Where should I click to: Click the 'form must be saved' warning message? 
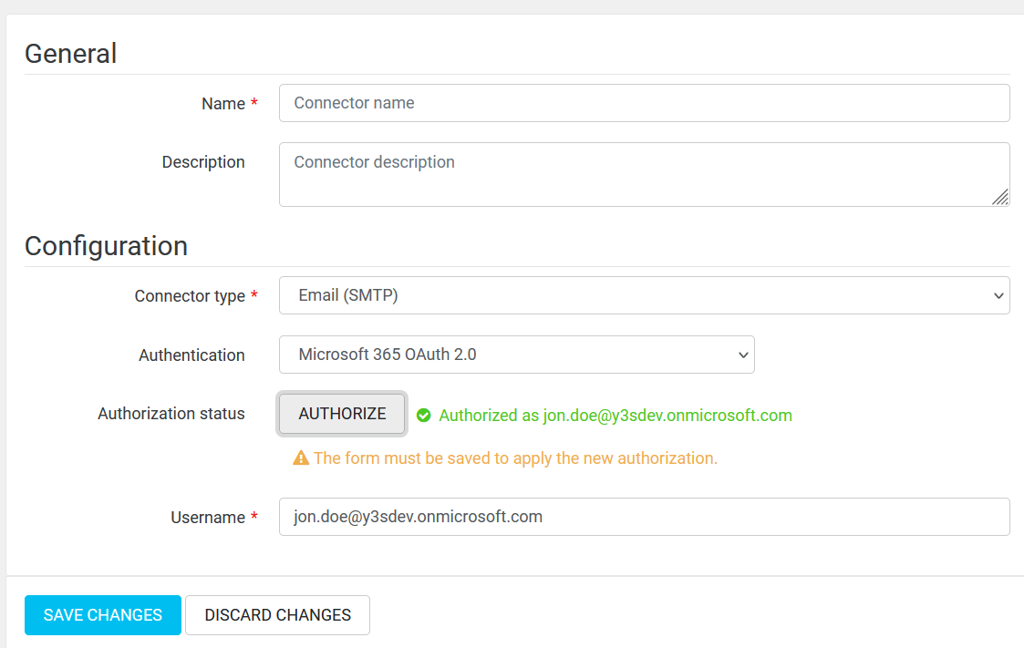[515, 458]
